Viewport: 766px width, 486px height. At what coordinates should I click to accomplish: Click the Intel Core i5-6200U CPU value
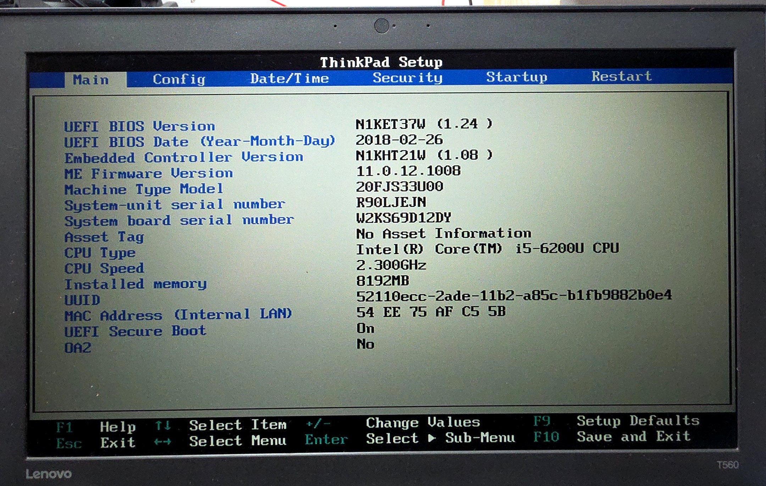[488, 249]
